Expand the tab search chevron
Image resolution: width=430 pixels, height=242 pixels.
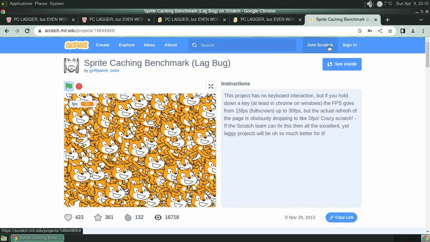421,20
